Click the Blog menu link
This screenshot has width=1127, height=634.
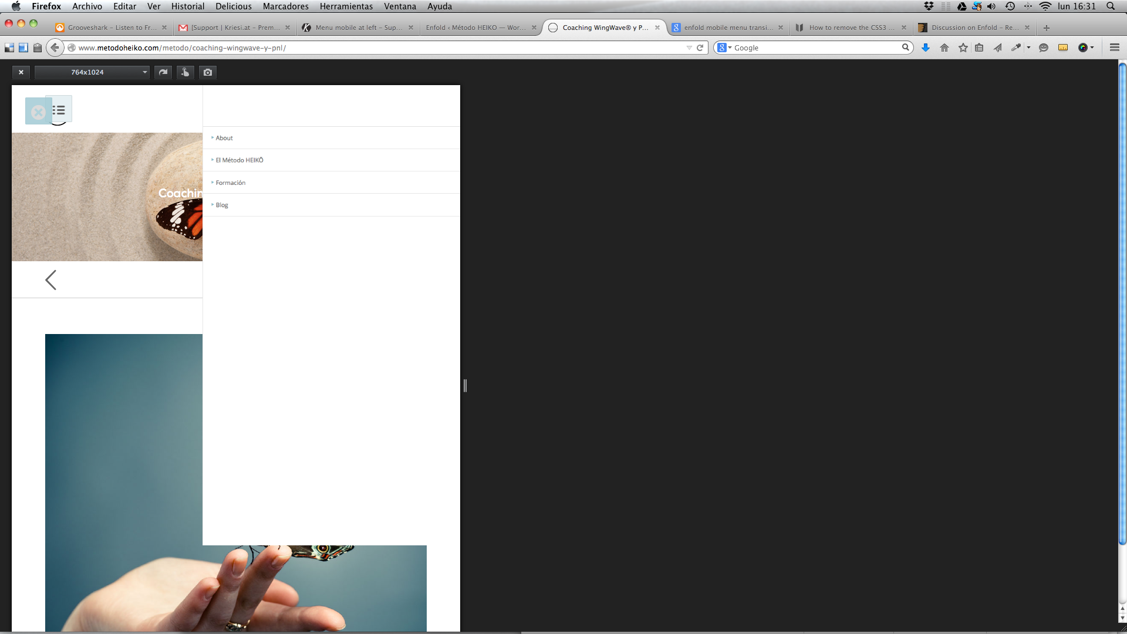[x=222, y=205]
